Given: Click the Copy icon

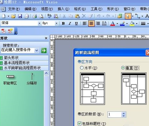Looking at the screenshot, I should pos(70,16).
